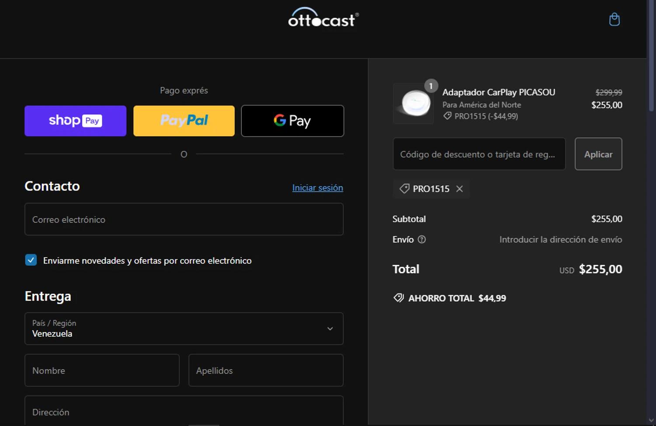The height and width of the screenshot is (426, 656).
Task: Pay with PayPal express button
Action: [184, 121]
